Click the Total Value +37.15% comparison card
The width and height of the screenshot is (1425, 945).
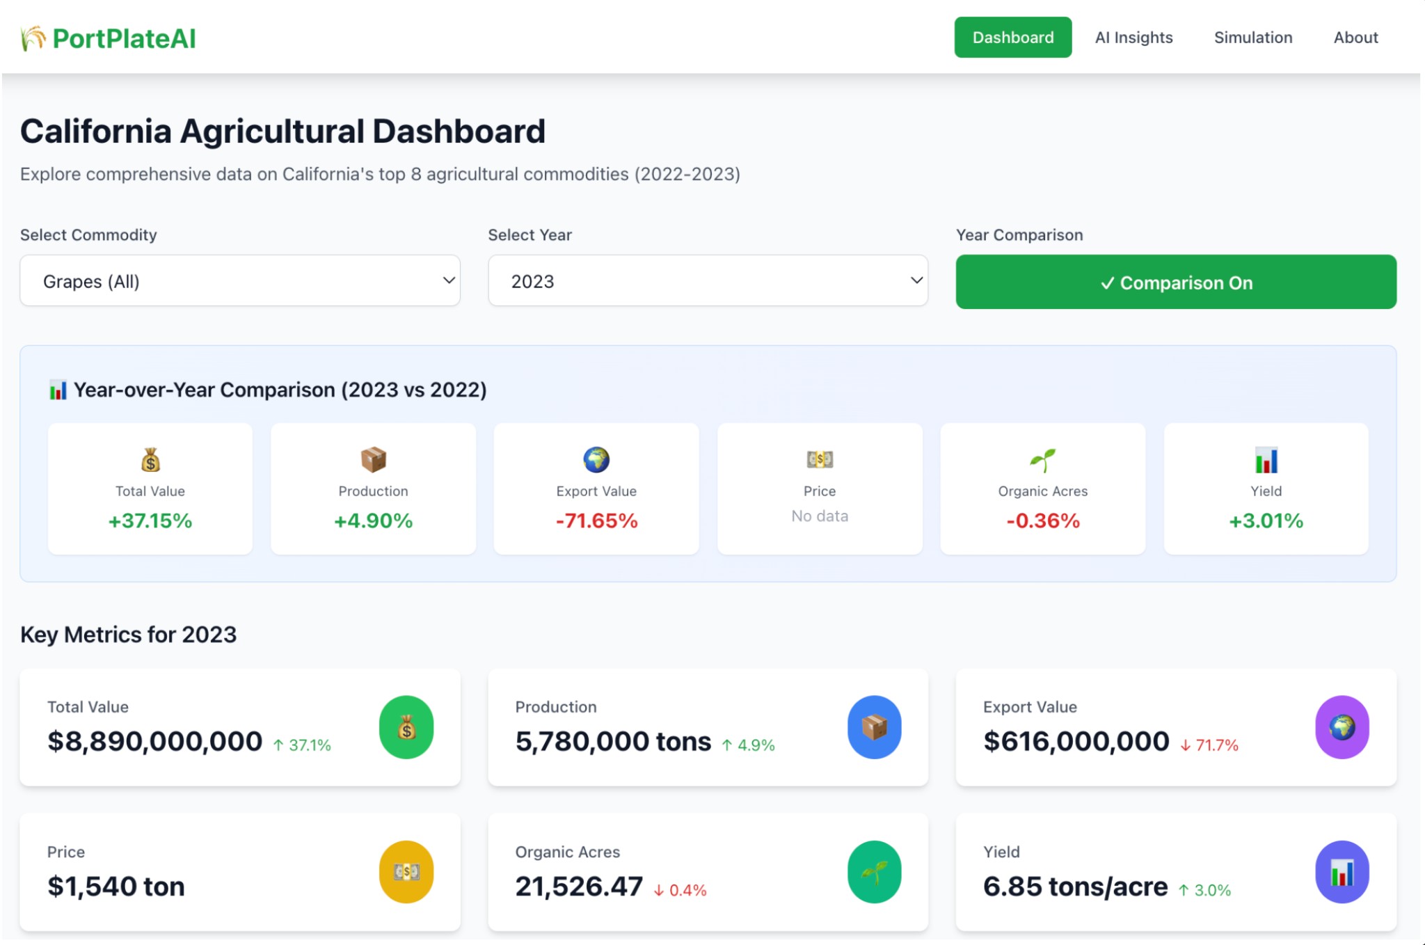click(150, 489)
